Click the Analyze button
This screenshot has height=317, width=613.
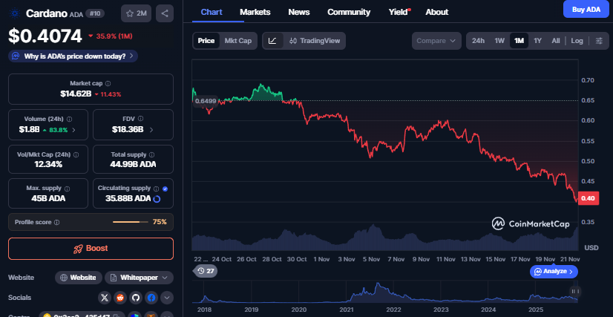554,271
